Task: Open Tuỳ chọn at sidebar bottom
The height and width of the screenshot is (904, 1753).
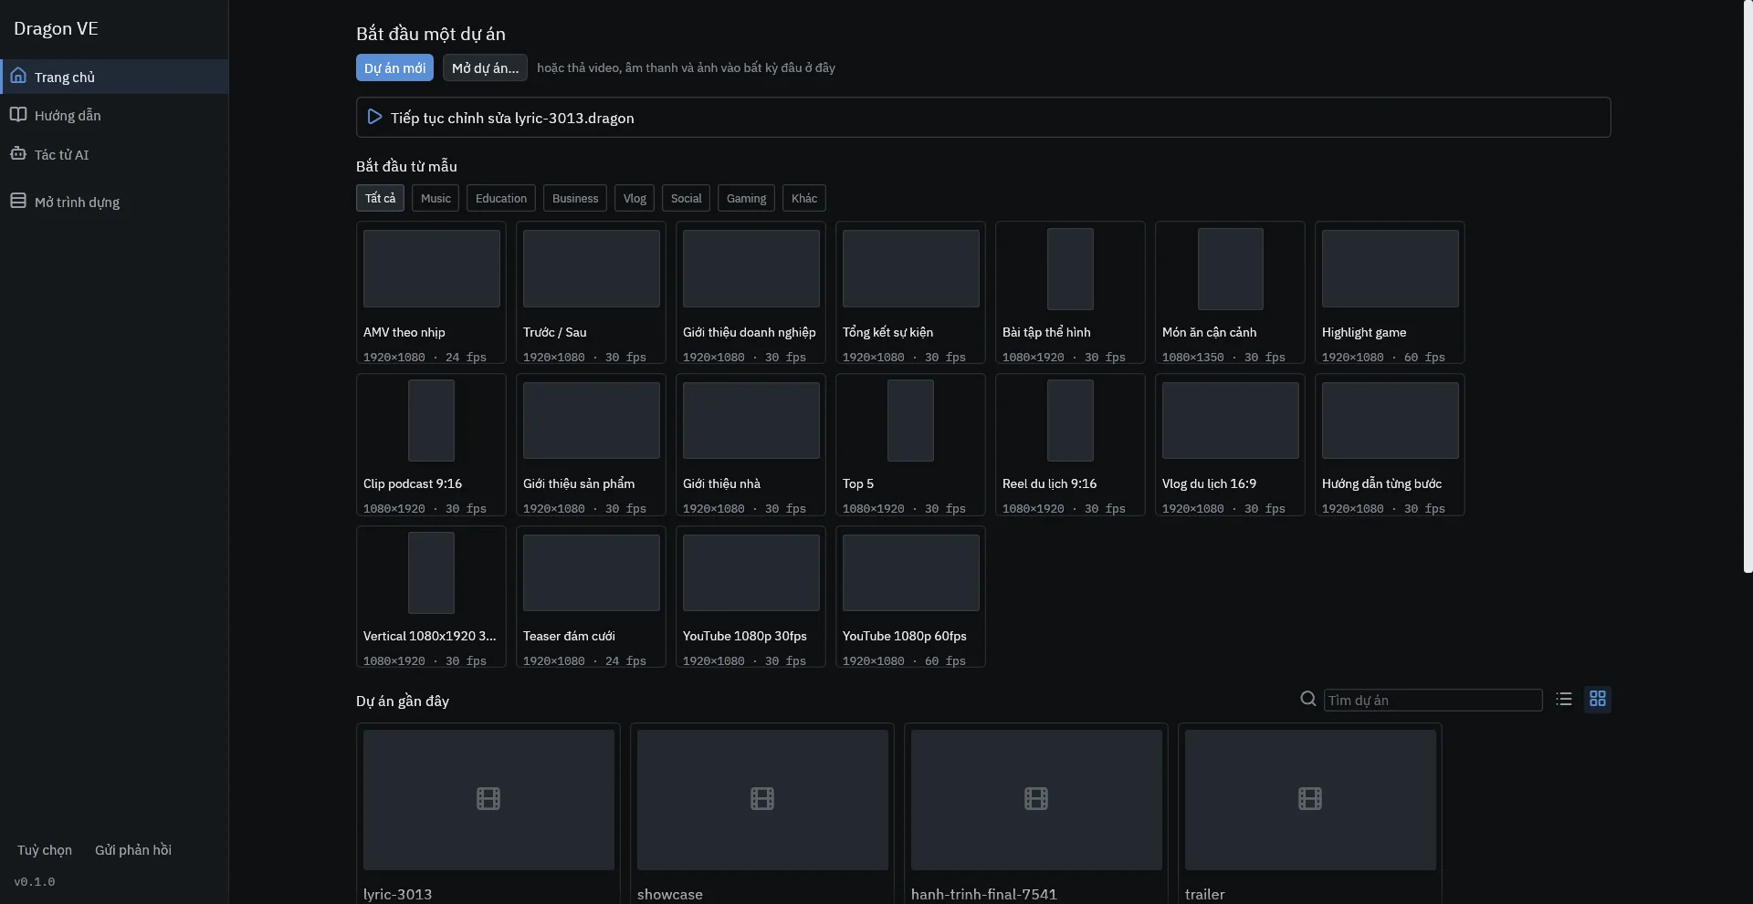Action: [45, 849]
